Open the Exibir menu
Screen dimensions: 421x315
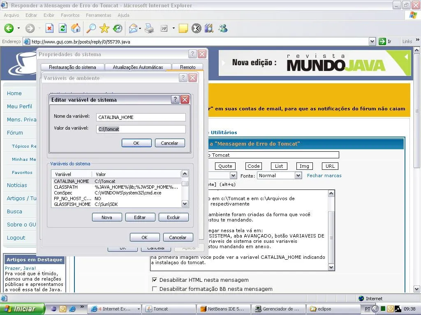(x=49, y=15)
